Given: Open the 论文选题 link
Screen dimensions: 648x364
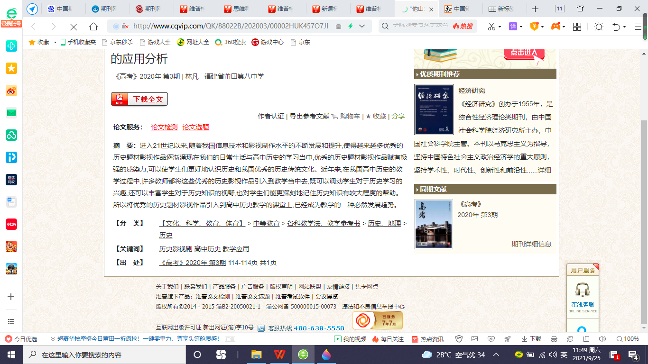Looking at the screenshot, I should 195,127.
